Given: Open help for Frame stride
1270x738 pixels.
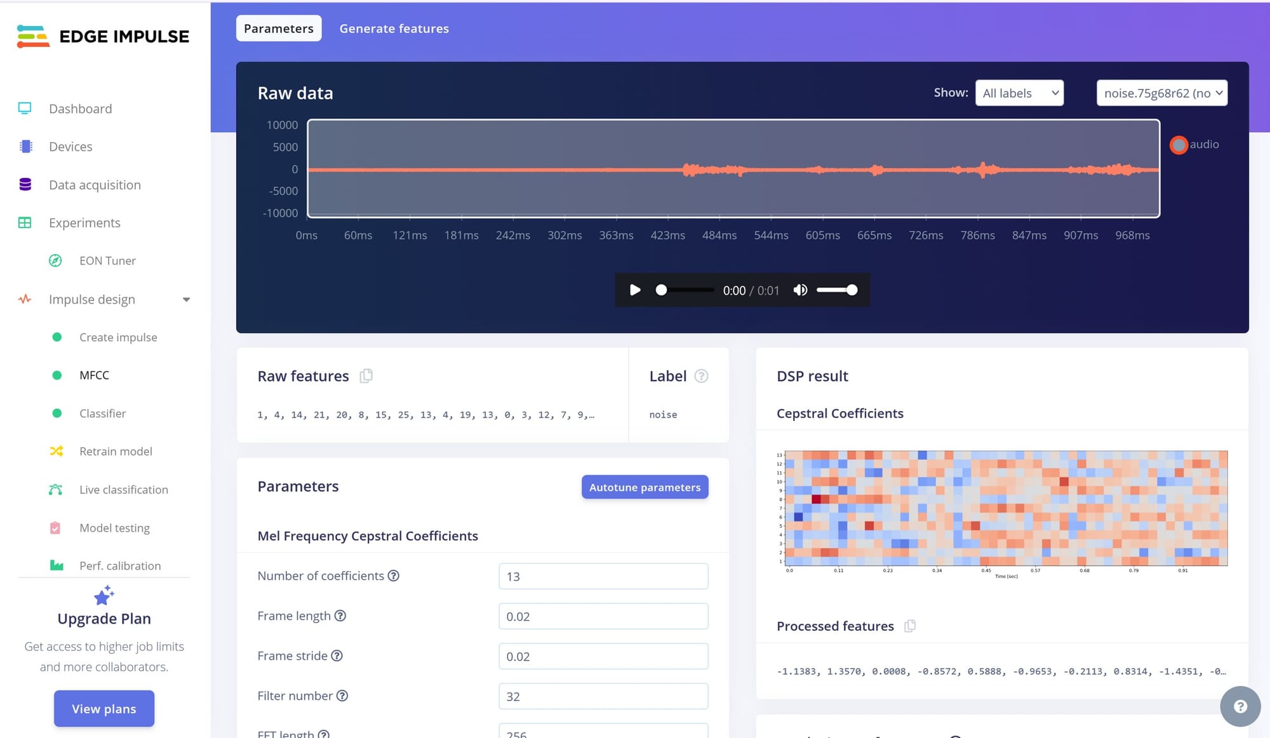Looking at the screenshot, I should (x=337, y=655).
